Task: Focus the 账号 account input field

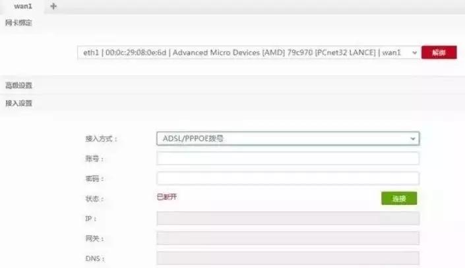Action: 288,159
